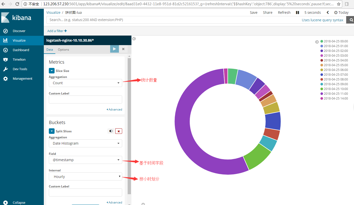Viewport: 354px width, 205px height.
Task: Remove the Split Slices bucket with red X
Action: pyautogui.click(x=119, y=131)
